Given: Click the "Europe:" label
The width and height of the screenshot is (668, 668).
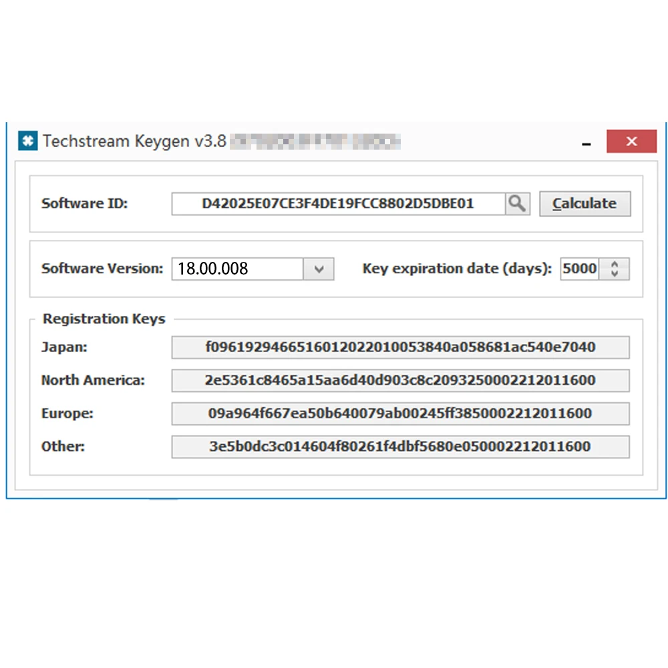Looking at the screenshot, I should click(x=67, y=413).
